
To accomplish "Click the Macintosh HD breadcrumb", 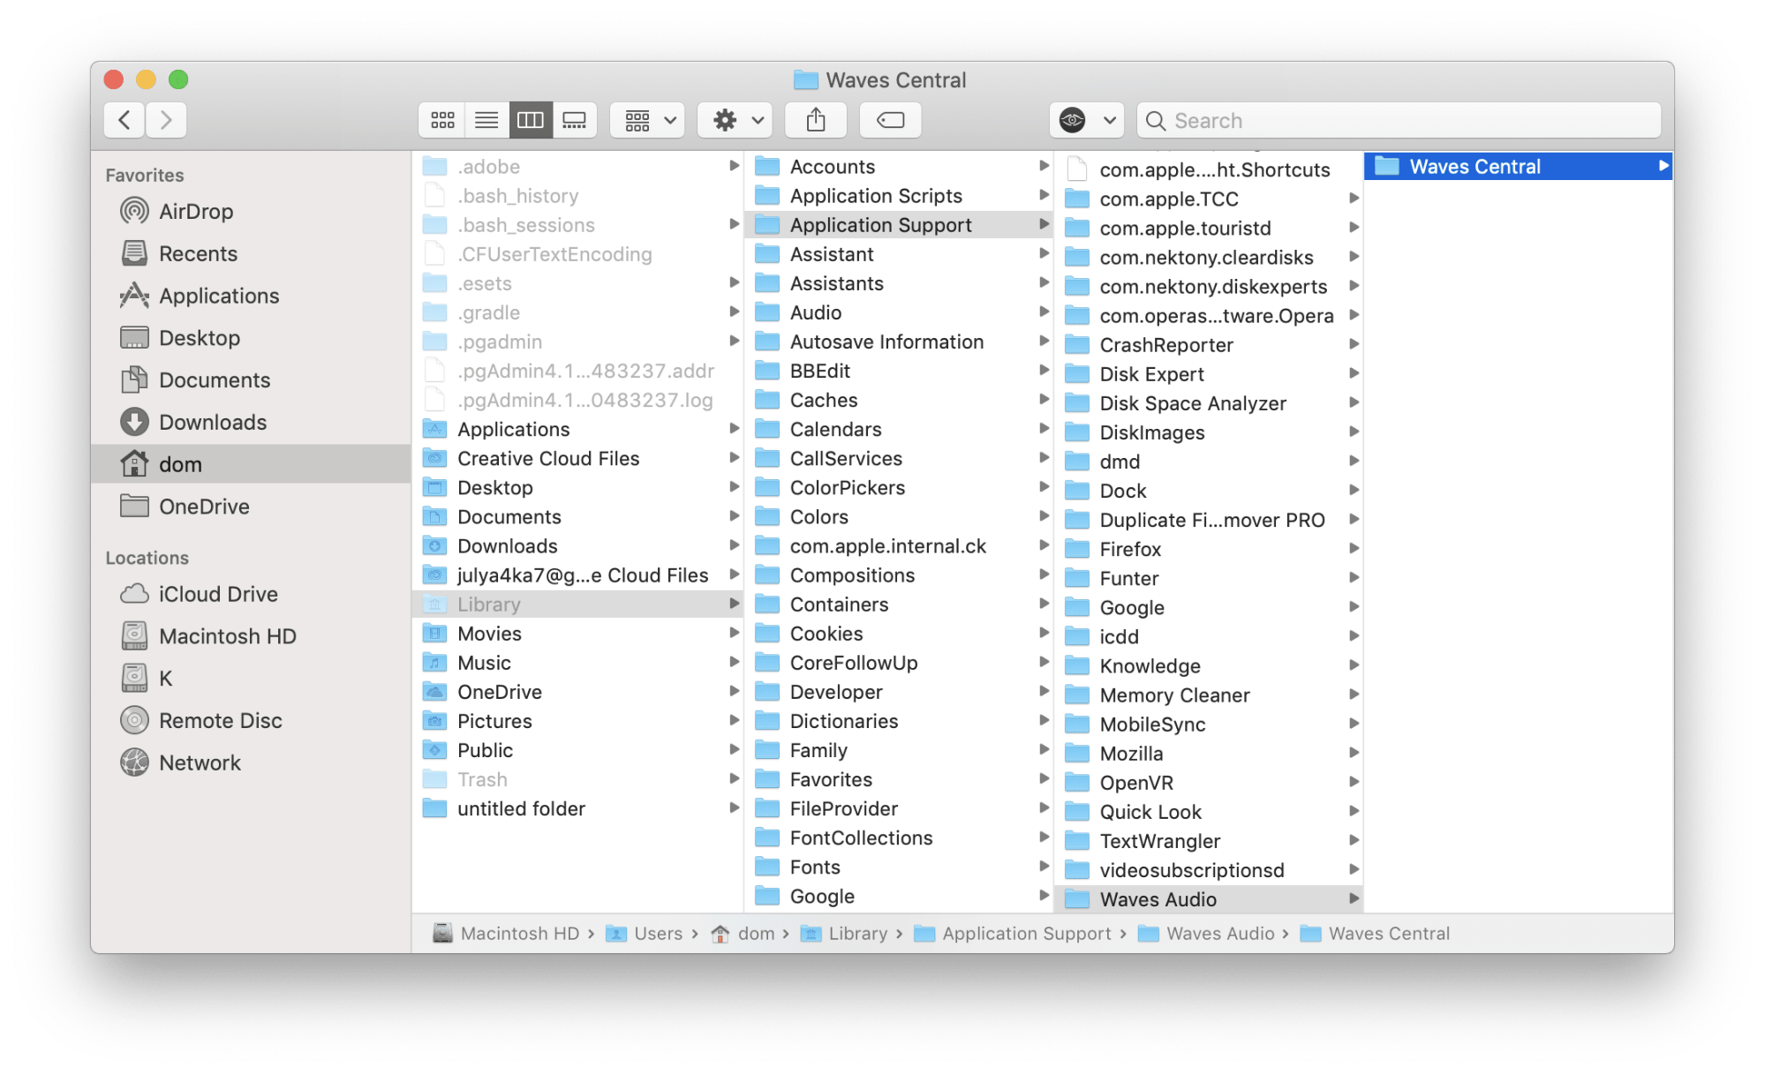I will [510, 934].
